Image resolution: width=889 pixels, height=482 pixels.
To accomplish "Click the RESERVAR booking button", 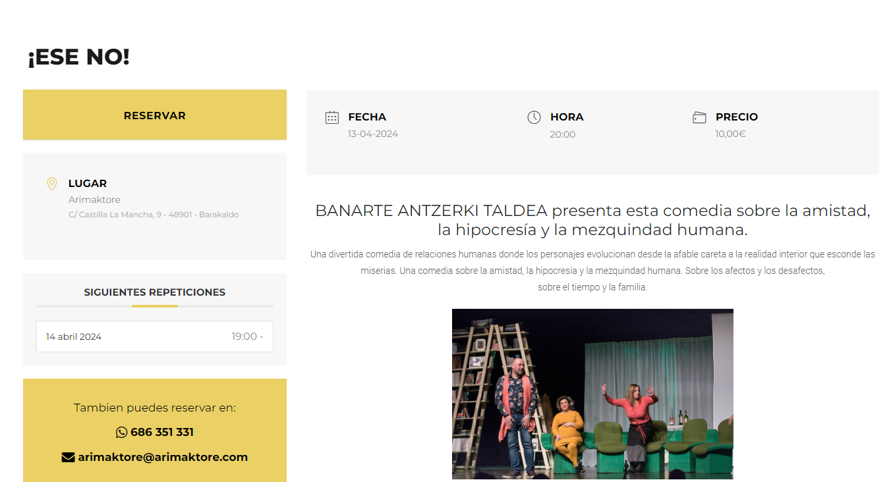I will pyautogui.click(x=155, y=115).
